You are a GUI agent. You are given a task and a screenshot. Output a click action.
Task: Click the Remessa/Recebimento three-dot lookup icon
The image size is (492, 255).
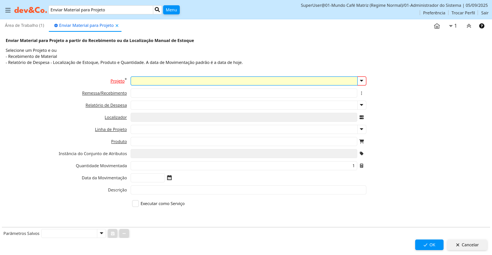point(361,93)
